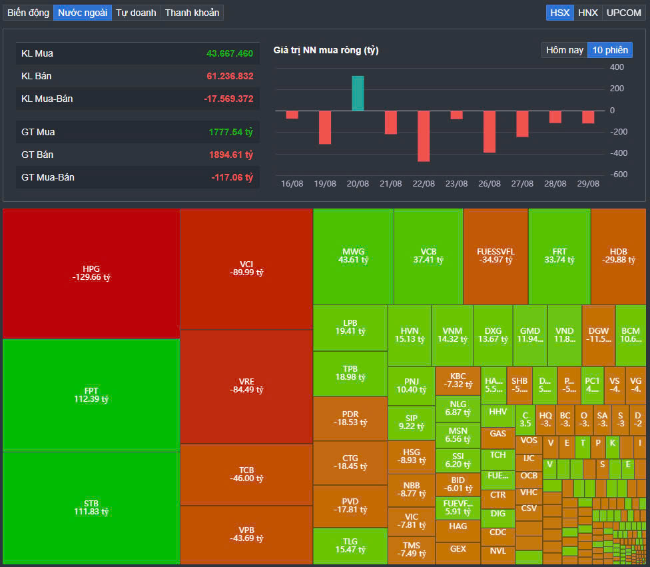Click the SSI 6.20 tỷ tile

(x=458, y=460)
